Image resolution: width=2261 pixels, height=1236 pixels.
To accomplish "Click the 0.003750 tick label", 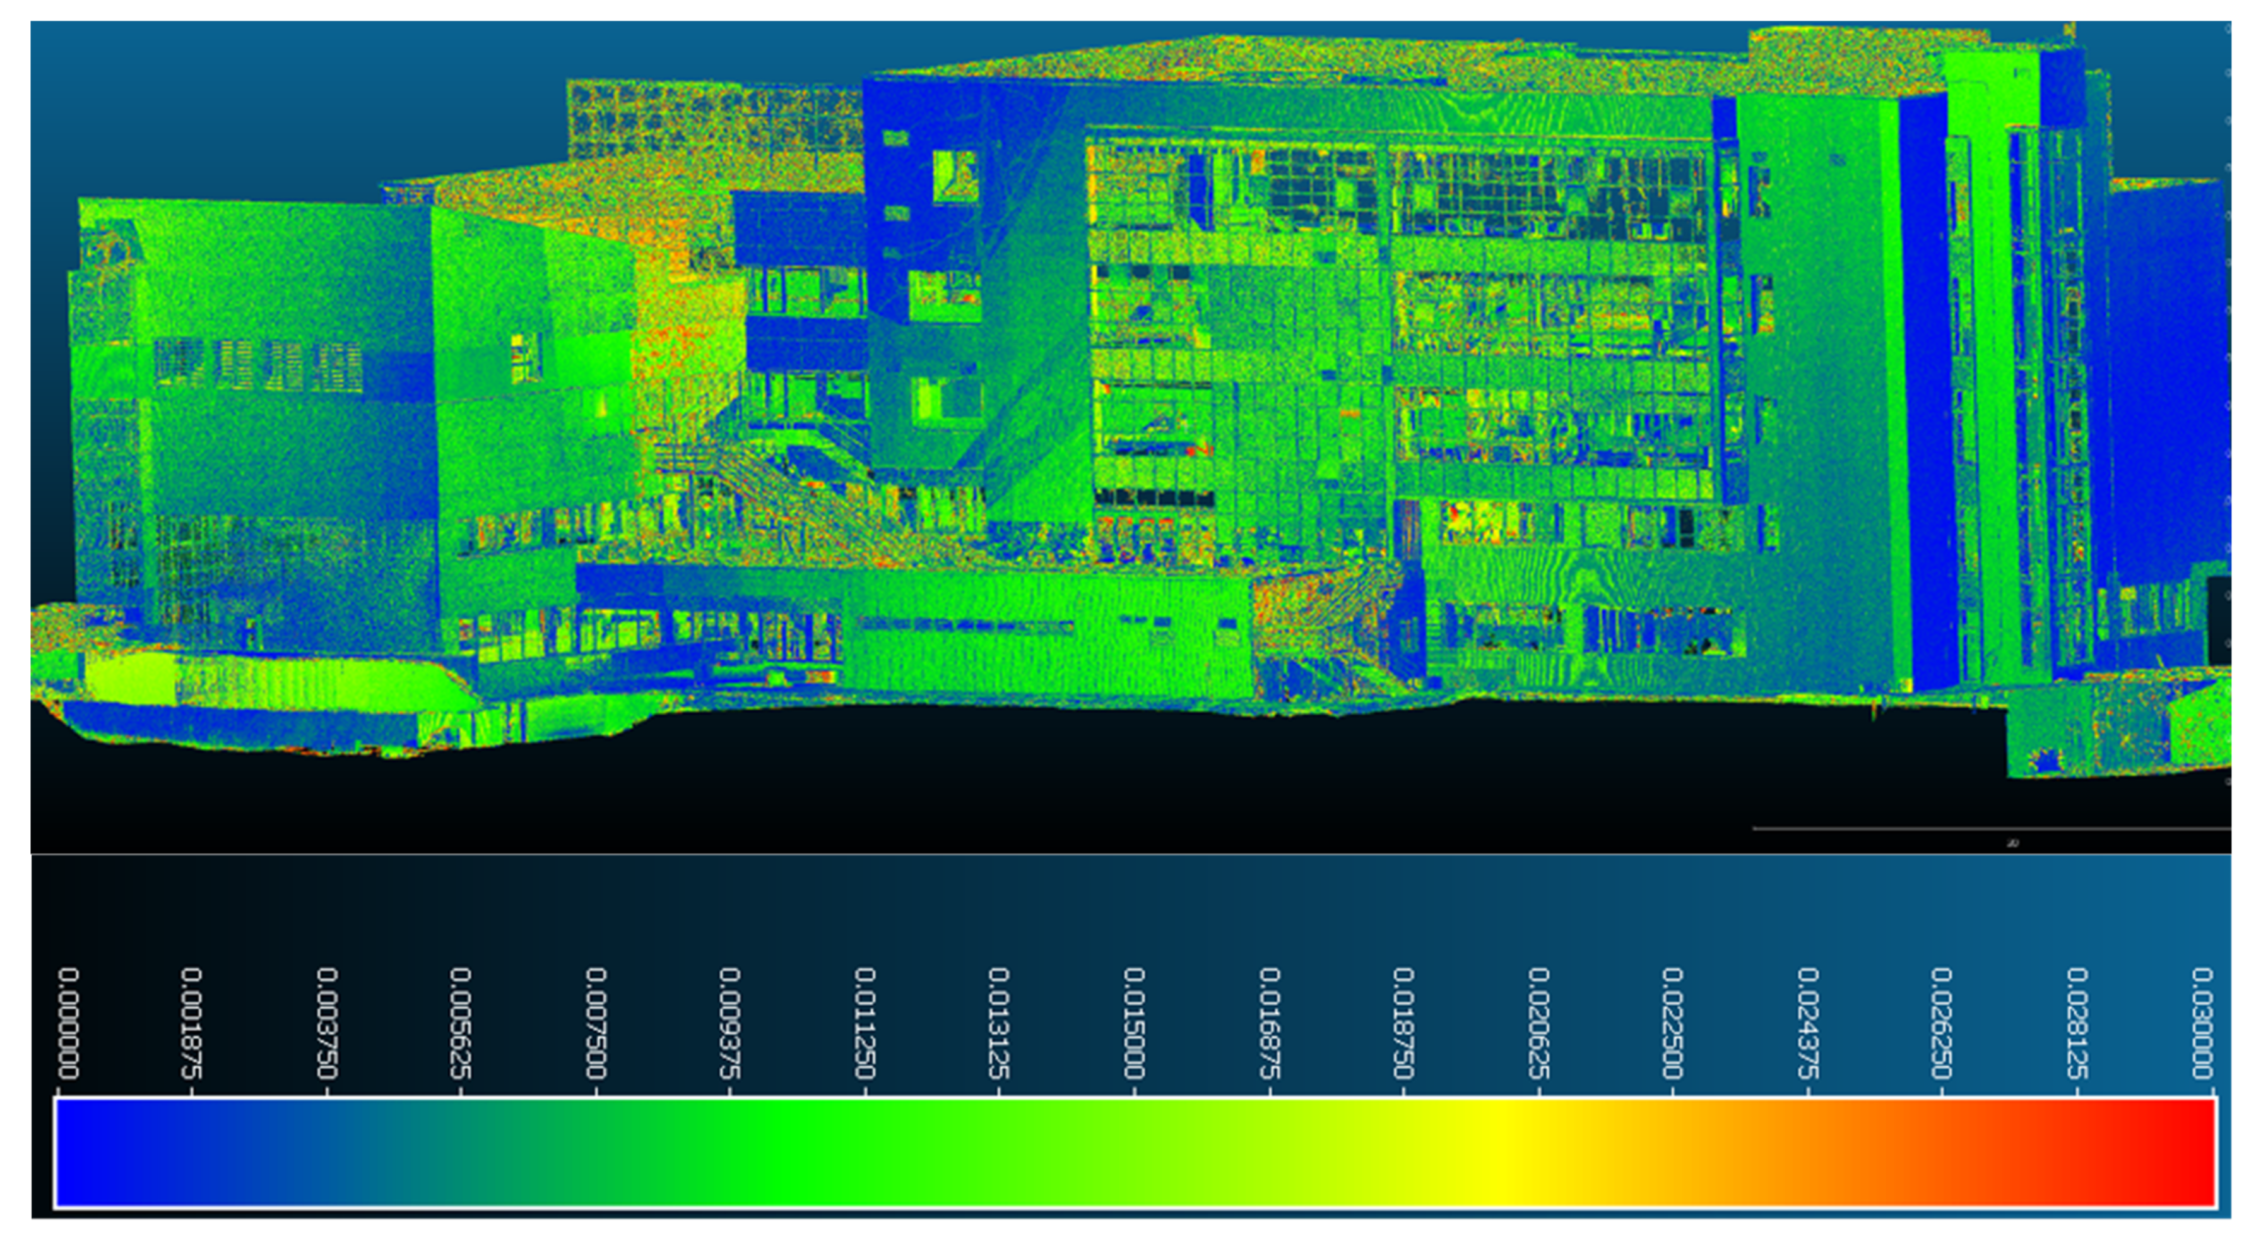I will coord(326,1023).
